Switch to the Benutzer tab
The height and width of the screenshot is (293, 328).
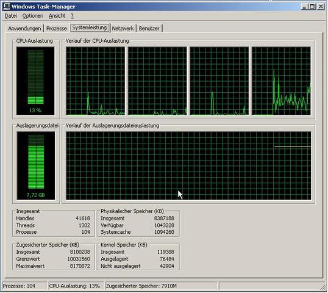149,28
